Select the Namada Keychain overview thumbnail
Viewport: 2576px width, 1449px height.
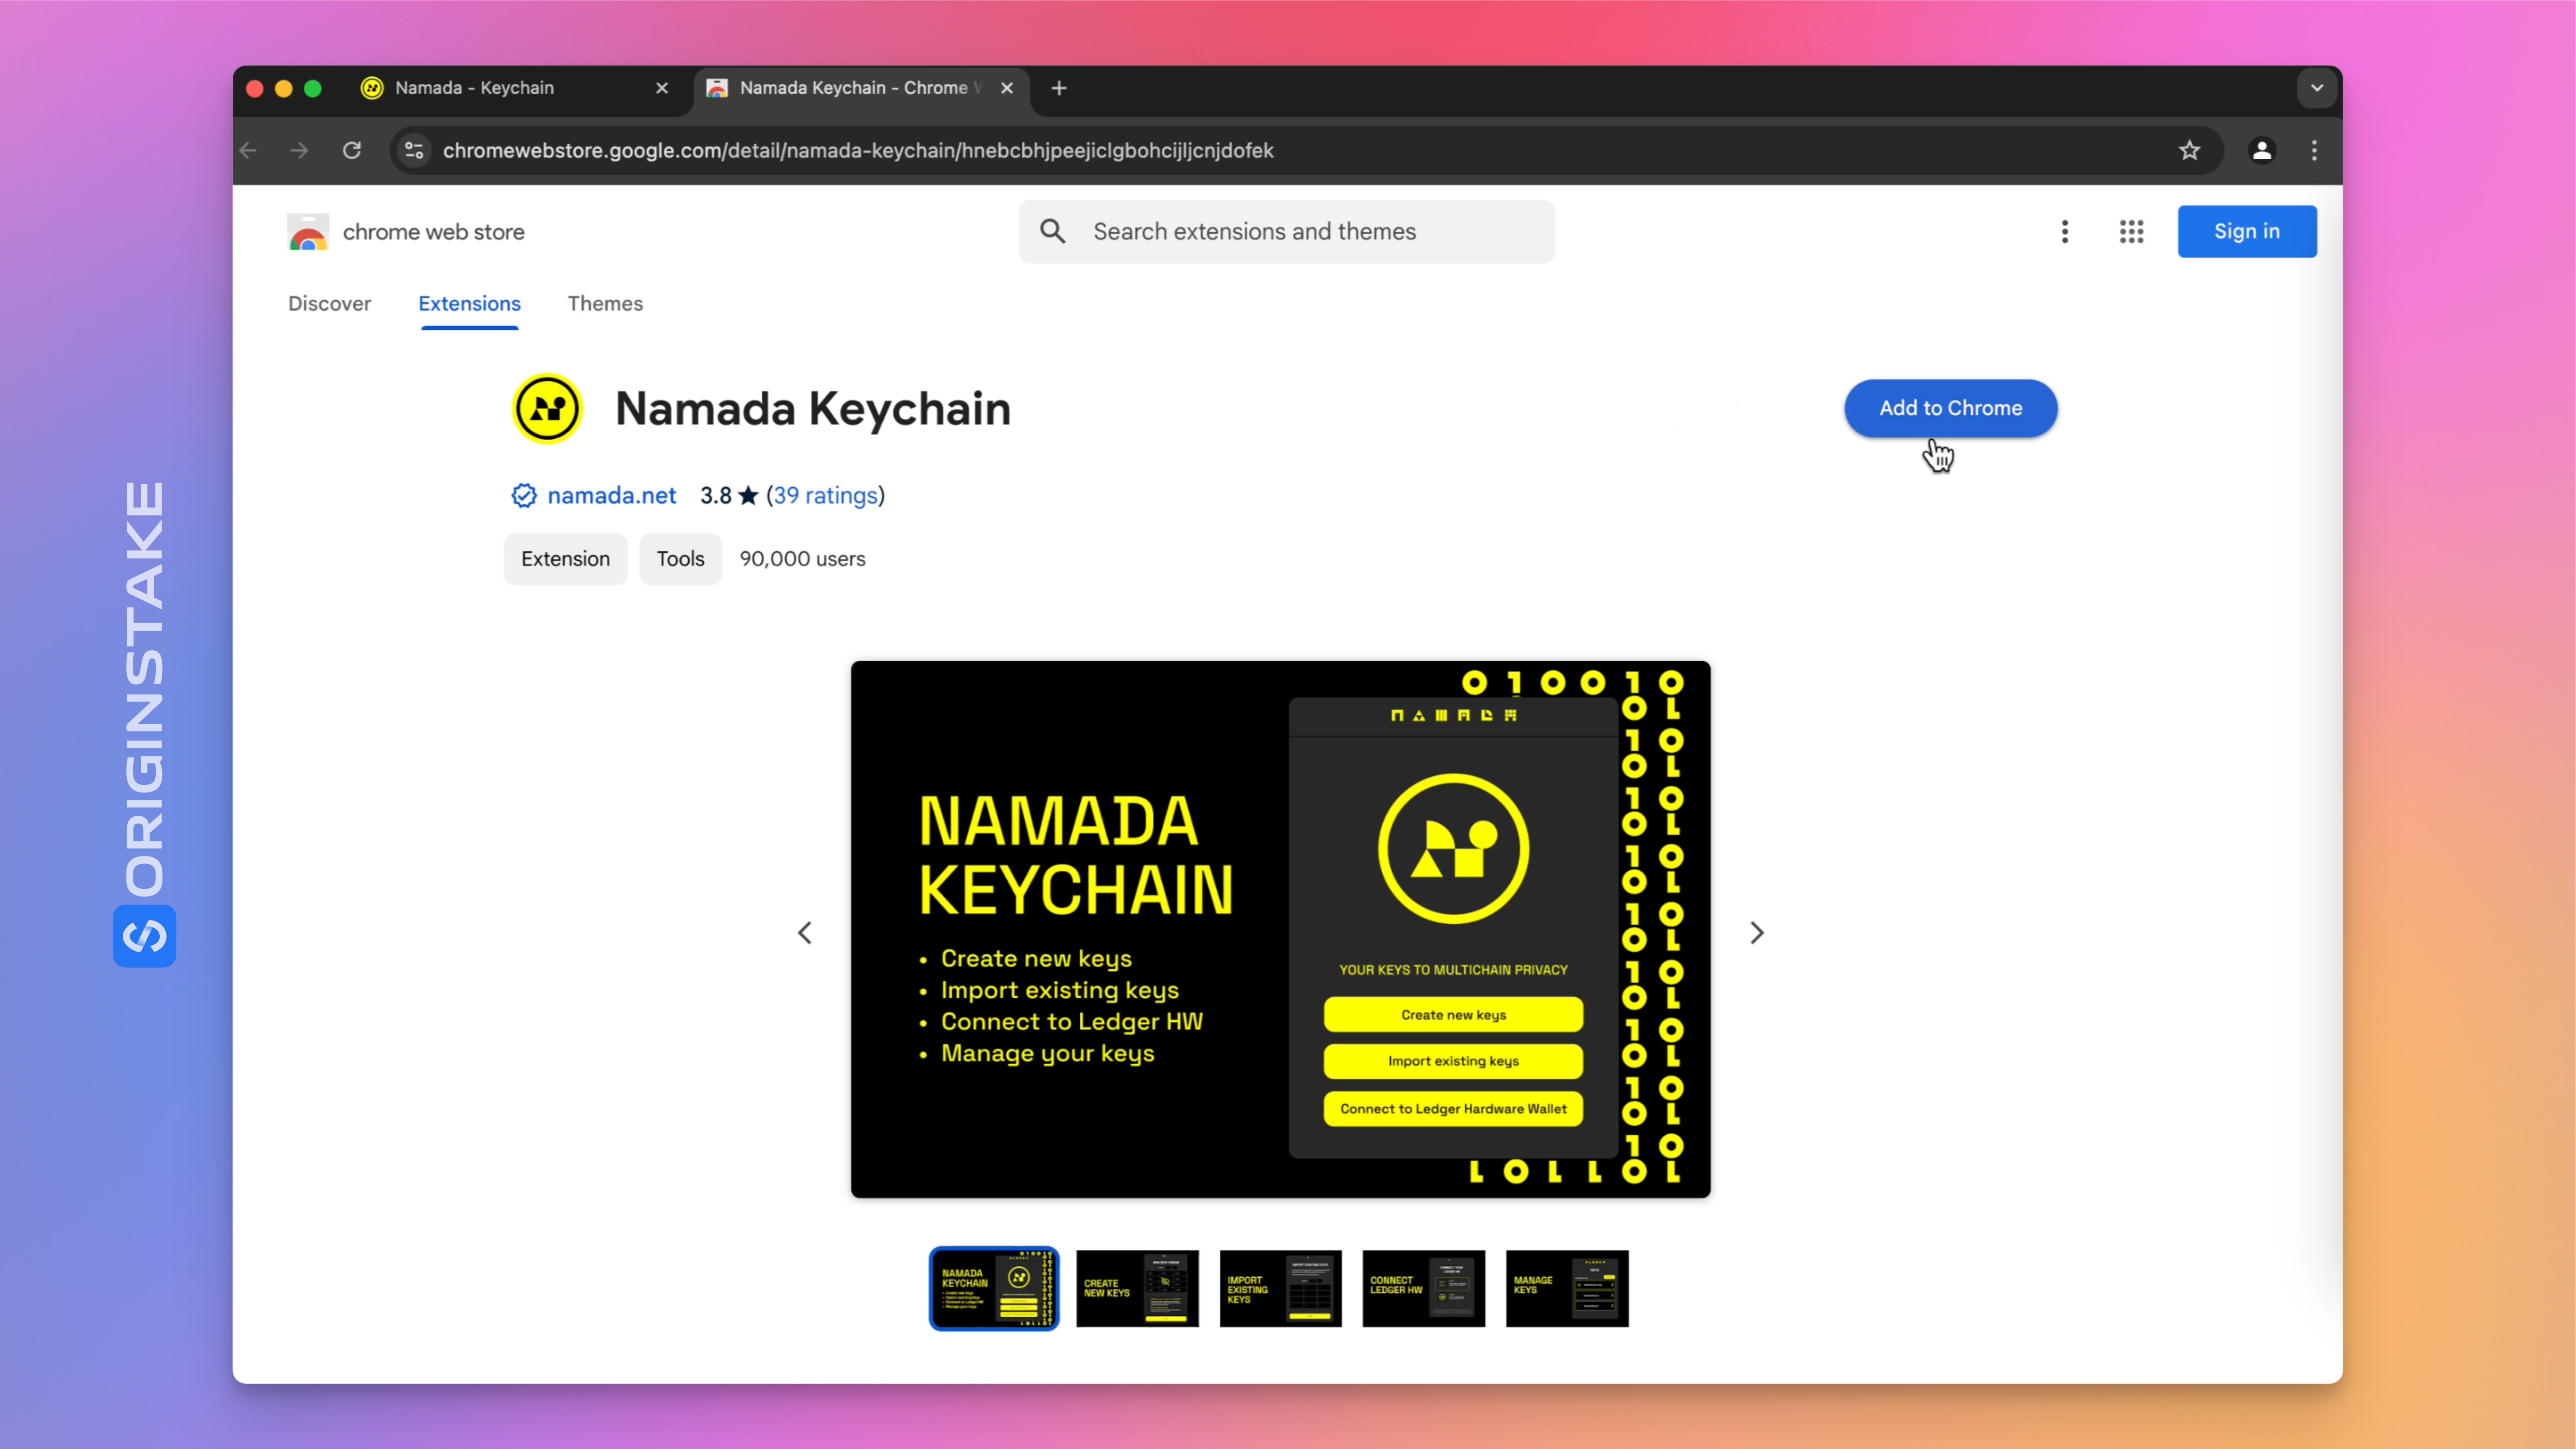coord(994,1288)
